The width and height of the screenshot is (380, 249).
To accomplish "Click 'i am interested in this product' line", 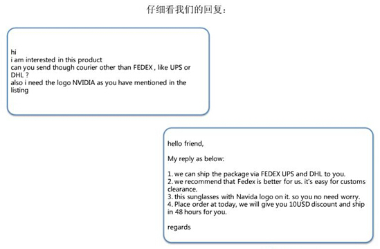I will pyautogui.click(x=57, y=59).
